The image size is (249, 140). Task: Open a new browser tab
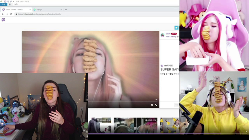point(66,9)
